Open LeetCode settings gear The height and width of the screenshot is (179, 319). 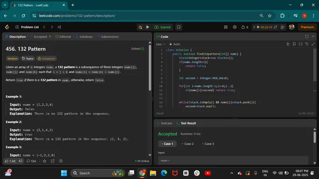click(x=235, y=27)
